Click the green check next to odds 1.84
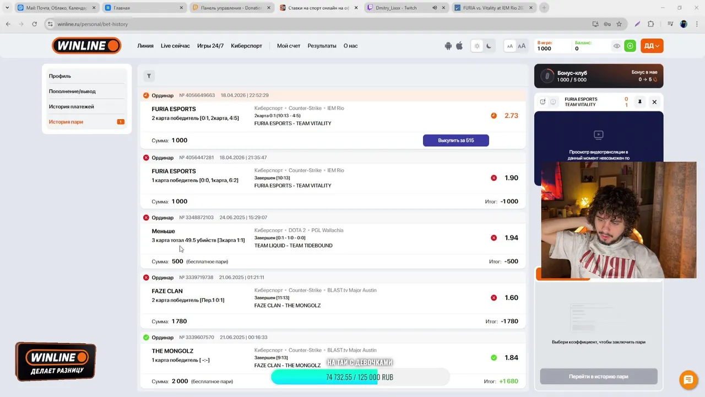Viewport: 705px width, 397px height. (493, 358)
